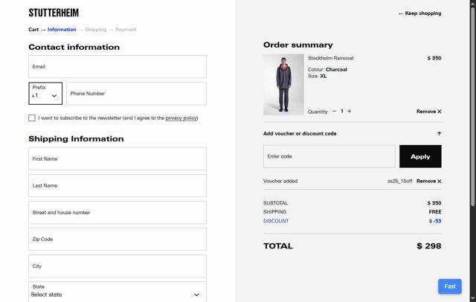The width and height of the screenshot is (476, 302).
Task: Open the privacy policy link
Action: pyautogui.click(x=181, y=118)
